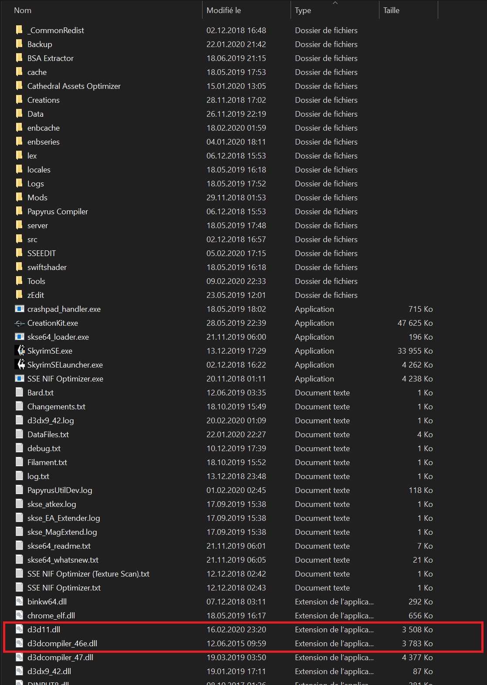Click the SkyrimSELauncher.exe icon
Viewport: 487px width, 685px height.
20,364
